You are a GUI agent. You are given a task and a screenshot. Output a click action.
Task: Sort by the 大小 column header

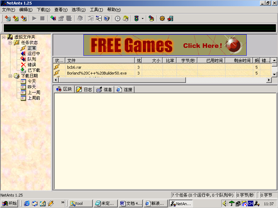coord(152,60)
